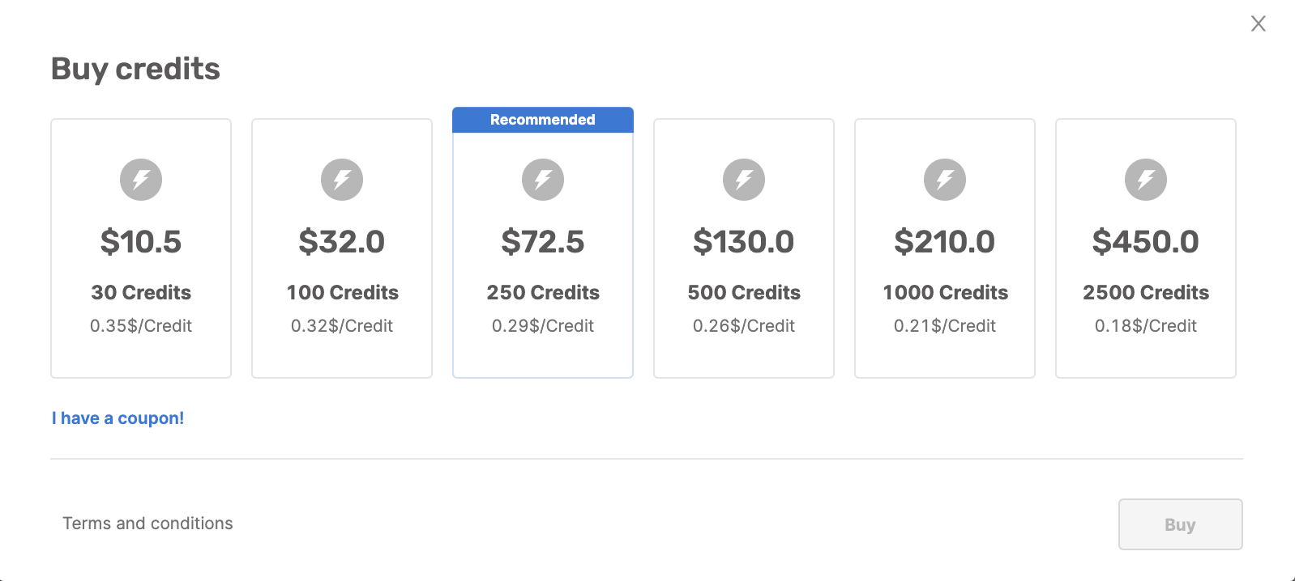This screenshot has width=1295, height=581.
Task: Click the $72.5 price
Action: (x=543, y=241)
